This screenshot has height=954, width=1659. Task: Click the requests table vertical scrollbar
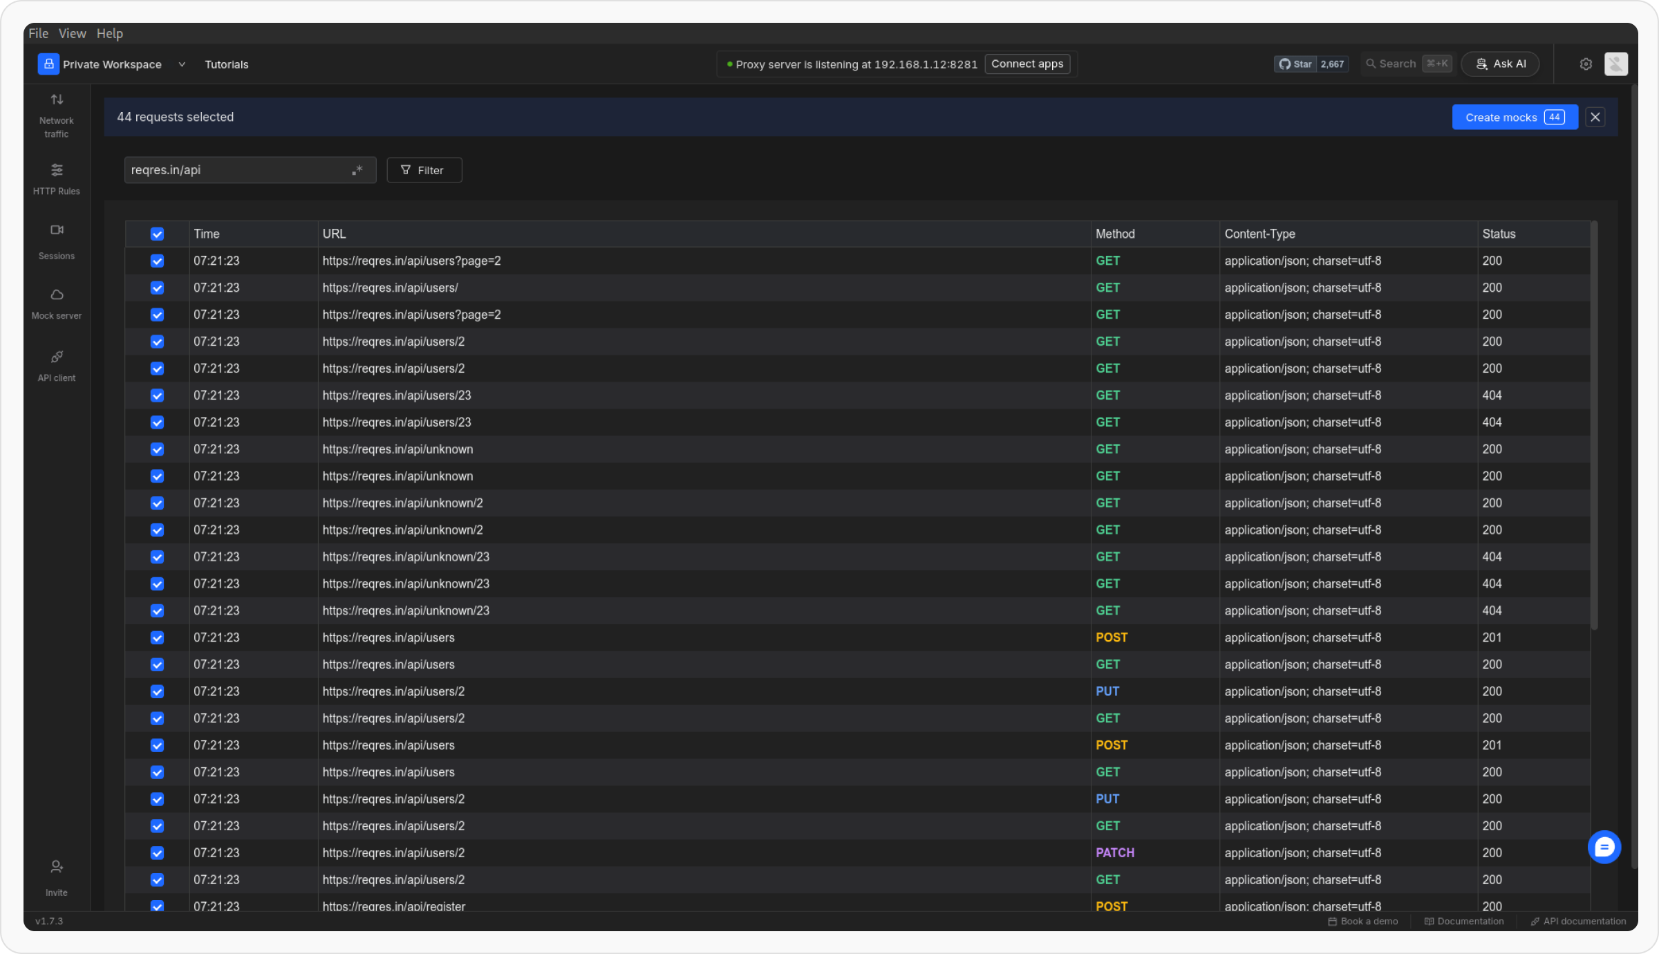(1594, 425)
